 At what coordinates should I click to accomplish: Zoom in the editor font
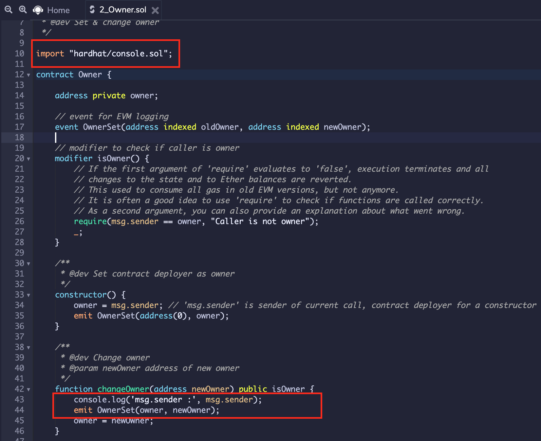tap(23, 10)
